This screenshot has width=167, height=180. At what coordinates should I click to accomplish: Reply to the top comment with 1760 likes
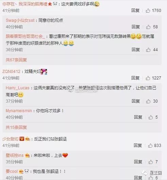click(135, 11)
